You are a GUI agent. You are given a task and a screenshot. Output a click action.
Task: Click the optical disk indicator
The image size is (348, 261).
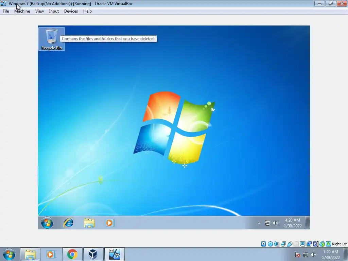(x=270, y=244)
